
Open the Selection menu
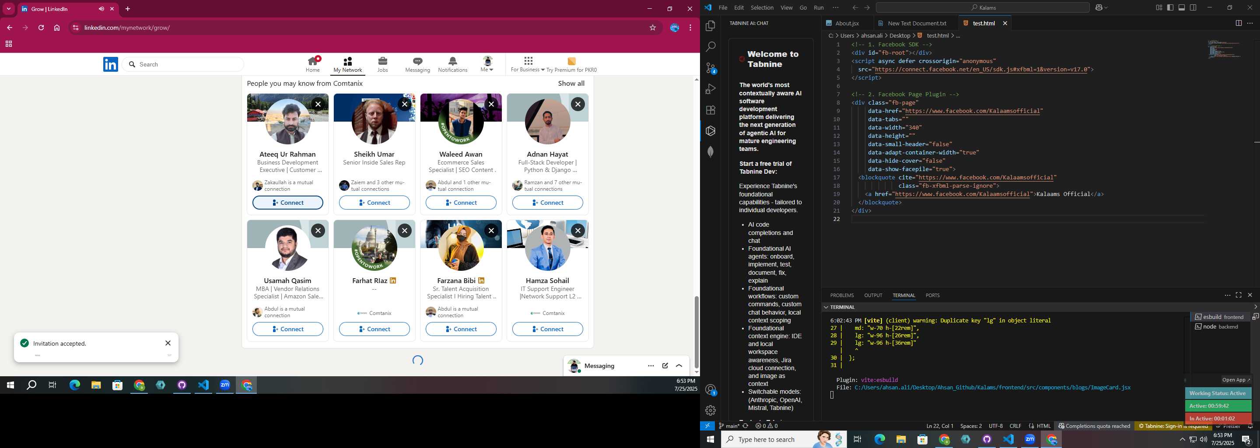tap(762, 7)
